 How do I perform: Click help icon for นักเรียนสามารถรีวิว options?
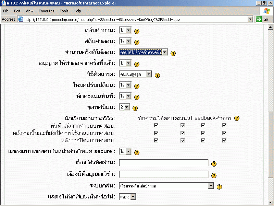click(237, 118)
